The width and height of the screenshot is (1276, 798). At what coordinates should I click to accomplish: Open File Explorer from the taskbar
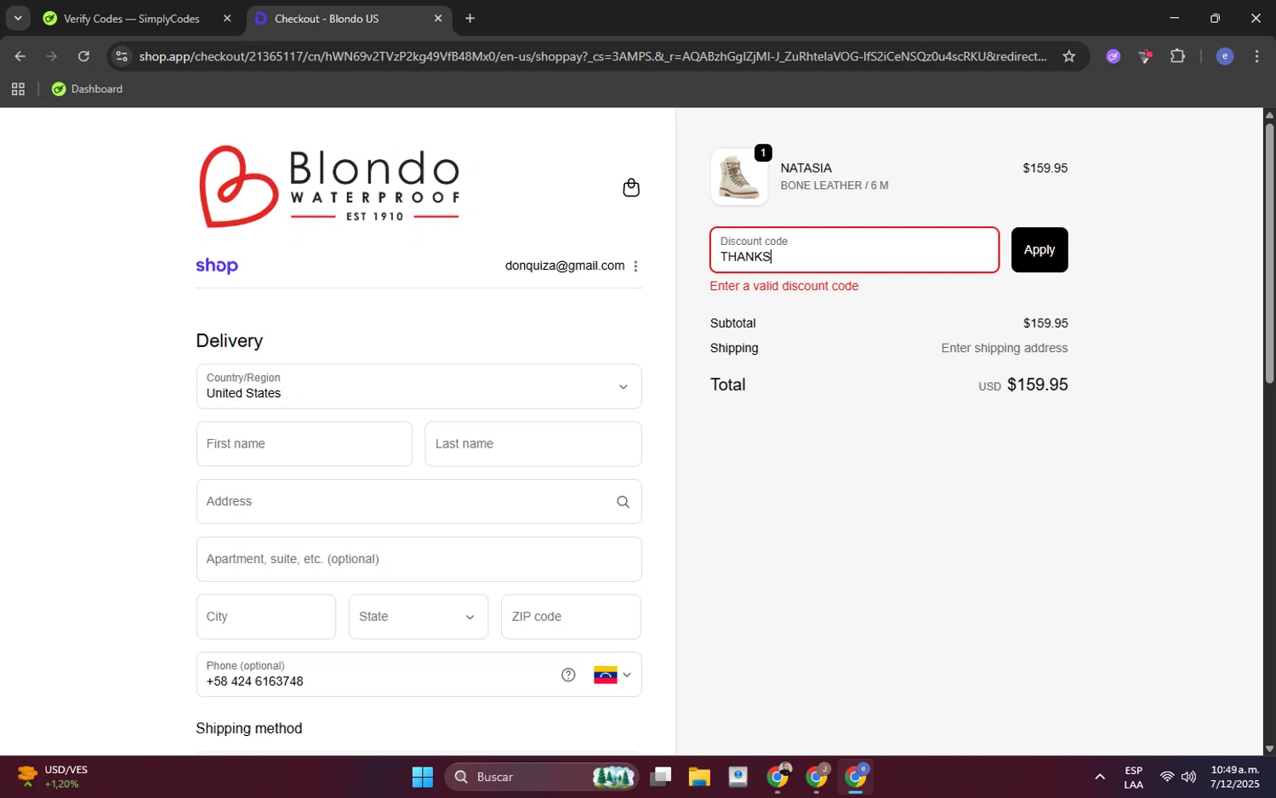(x=699, y=777)
